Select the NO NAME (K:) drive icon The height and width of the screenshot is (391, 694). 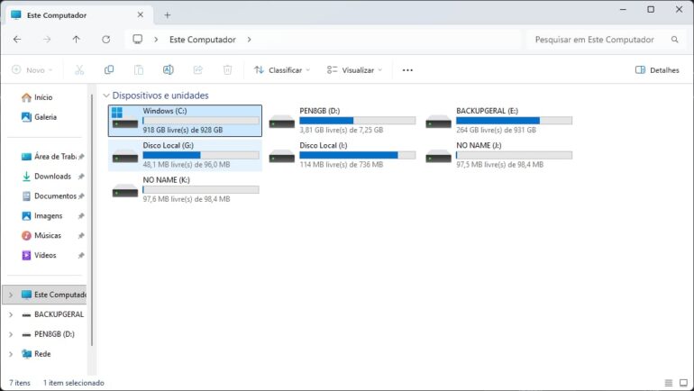124,190
